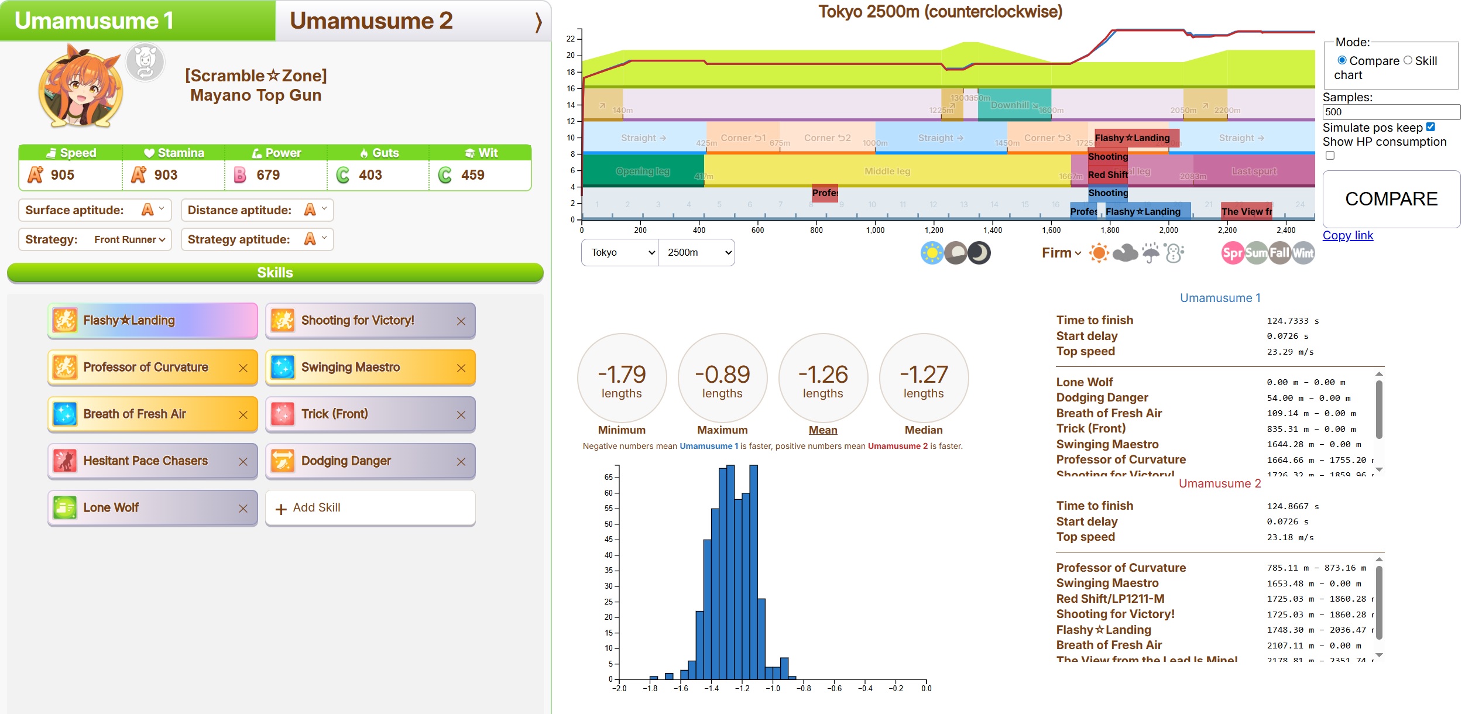Open the Firm ground condition dropdown
The image size is (1465, 714).
pos(1062,253)
